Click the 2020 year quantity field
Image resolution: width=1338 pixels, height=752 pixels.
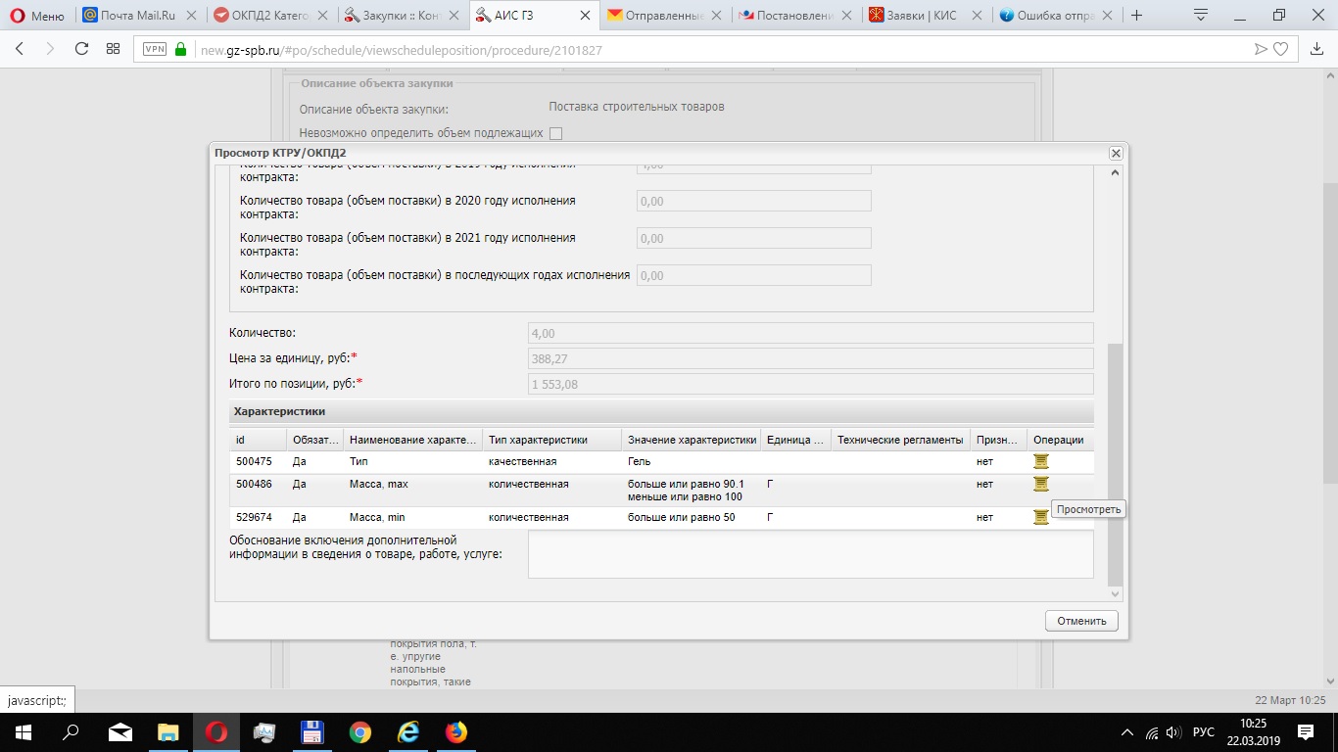point(753,201)
